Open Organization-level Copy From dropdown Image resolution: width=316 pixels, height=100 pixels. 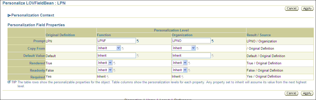click(x=184, y=48)
